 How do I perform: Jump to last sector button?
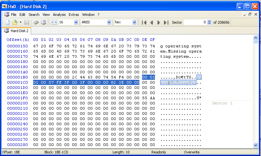coord(166,22)
